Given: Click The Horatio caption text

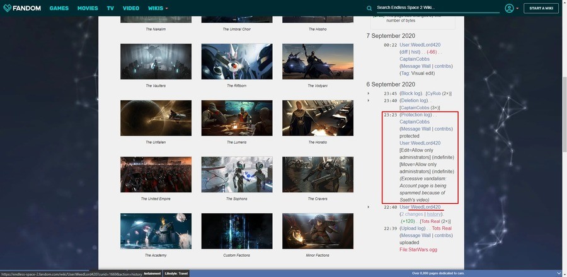Looking at the screenshot, I should pos(318,143).
